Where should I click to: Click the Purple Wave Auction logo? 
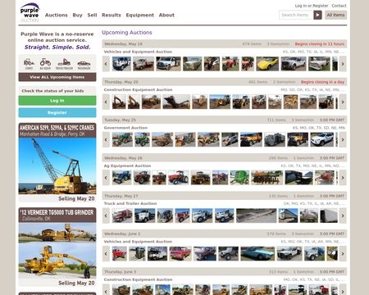click(x=30, y=12)
